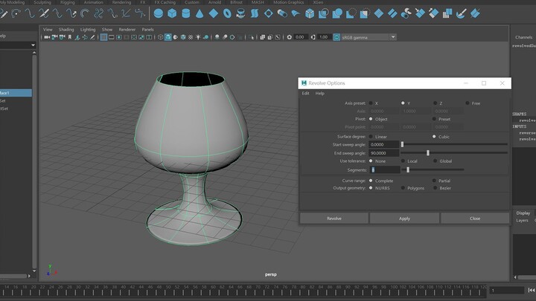This screenshot has width=536, height=301.
Task: Toggle the film gate icon
Action: (111, 37)
